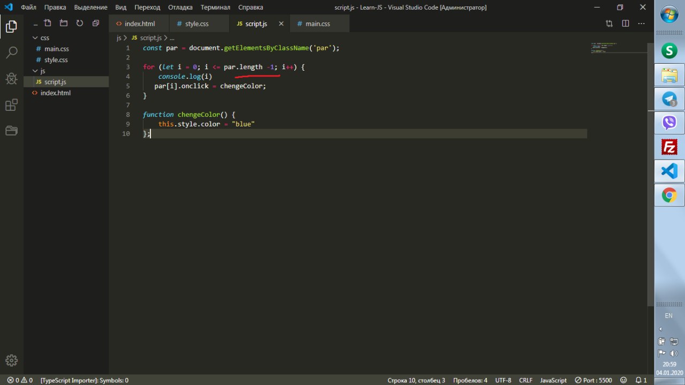
Task: Open style.css in the Explorer tree
Action: (x=56, y=60)
